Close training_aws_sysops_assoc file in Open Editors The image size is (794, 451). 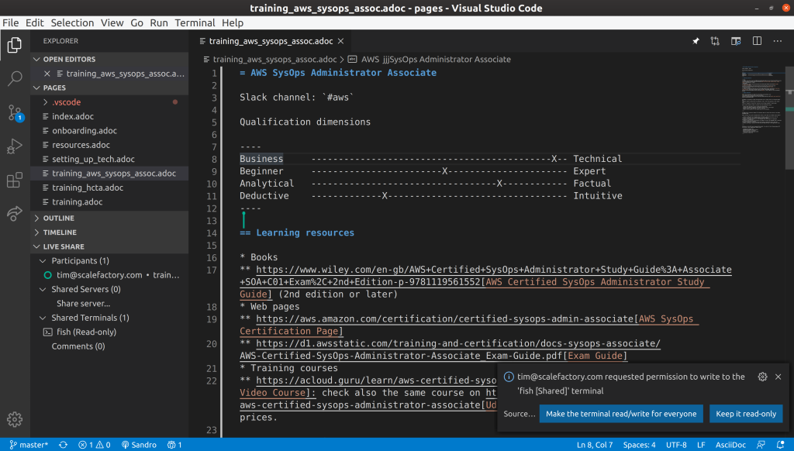[x=47, y=74]
